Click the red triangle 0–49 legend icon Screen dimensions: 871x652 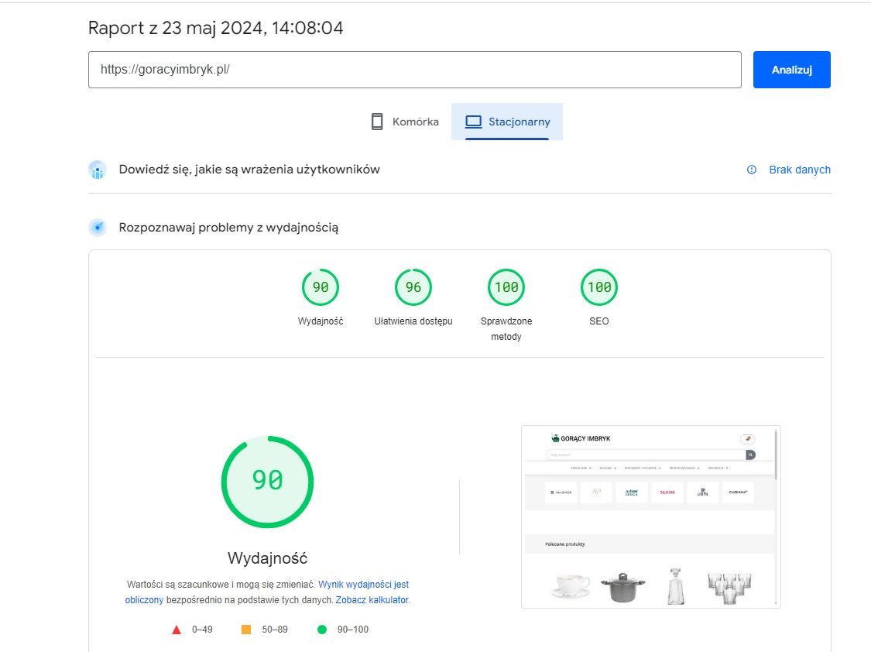(x=177, y=630)
